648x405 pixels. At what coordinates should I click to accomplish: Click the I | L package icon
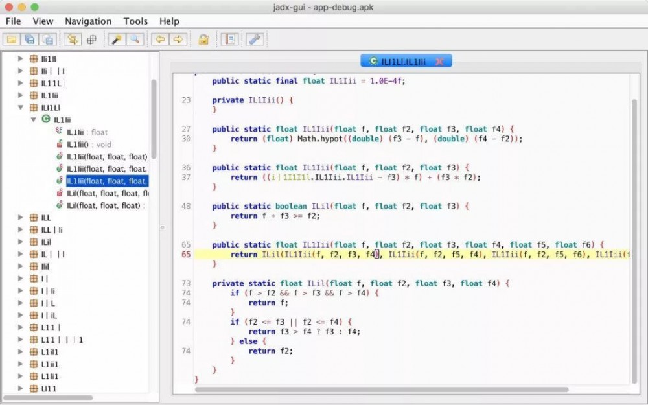[34, 303]
